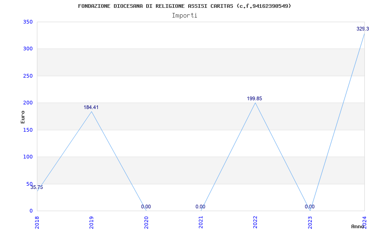369x231 pixels.
Task: Click the 100 y-axis tick label
Action: 28,157
